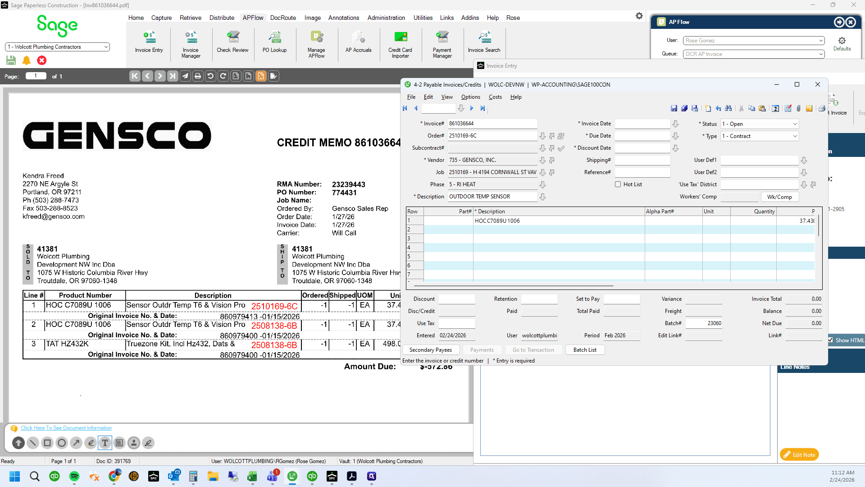Rotate the page counterclockwise
Image resolution: width=865 pixels, height=487 pixels.
[x=210, y=76]
